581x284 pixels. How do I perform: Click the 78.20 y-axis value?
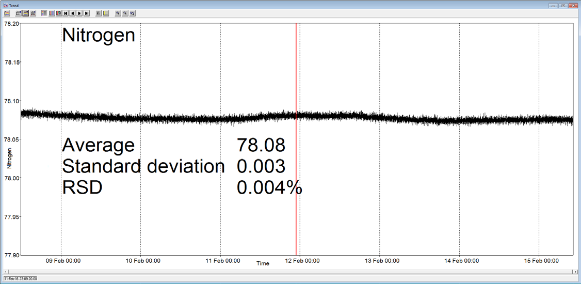(x=11, y=23)
